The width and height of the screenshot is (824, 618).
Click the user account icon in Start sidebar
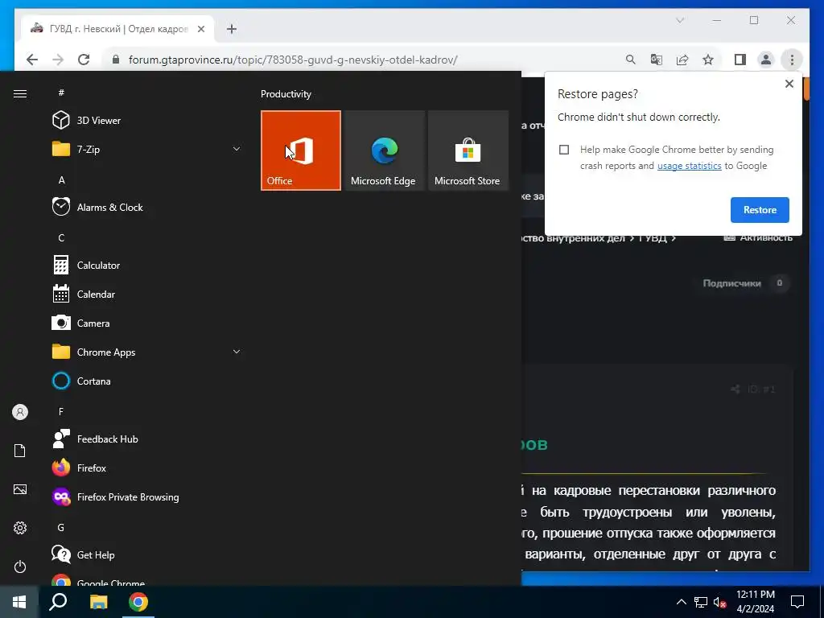20,412
